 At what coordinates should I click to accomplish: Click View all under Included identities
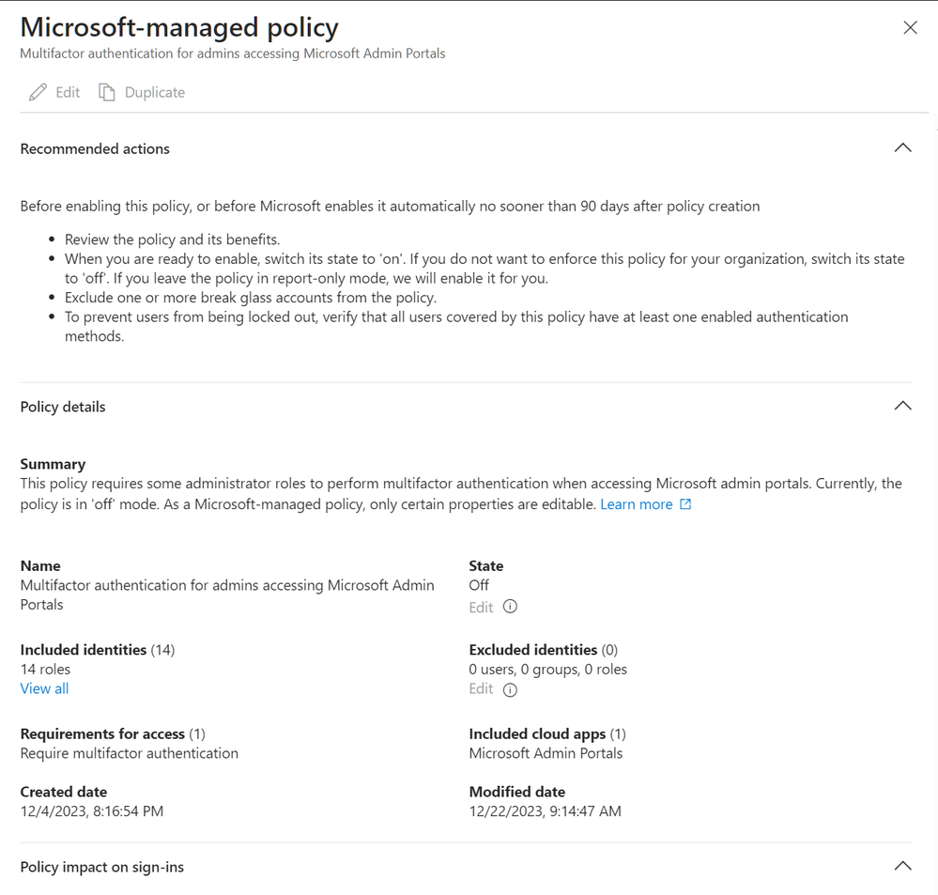pyautogui.click(x=44, y=688)
